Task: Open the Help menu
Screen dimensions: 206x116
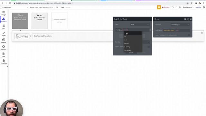Action: click(62, 7)
